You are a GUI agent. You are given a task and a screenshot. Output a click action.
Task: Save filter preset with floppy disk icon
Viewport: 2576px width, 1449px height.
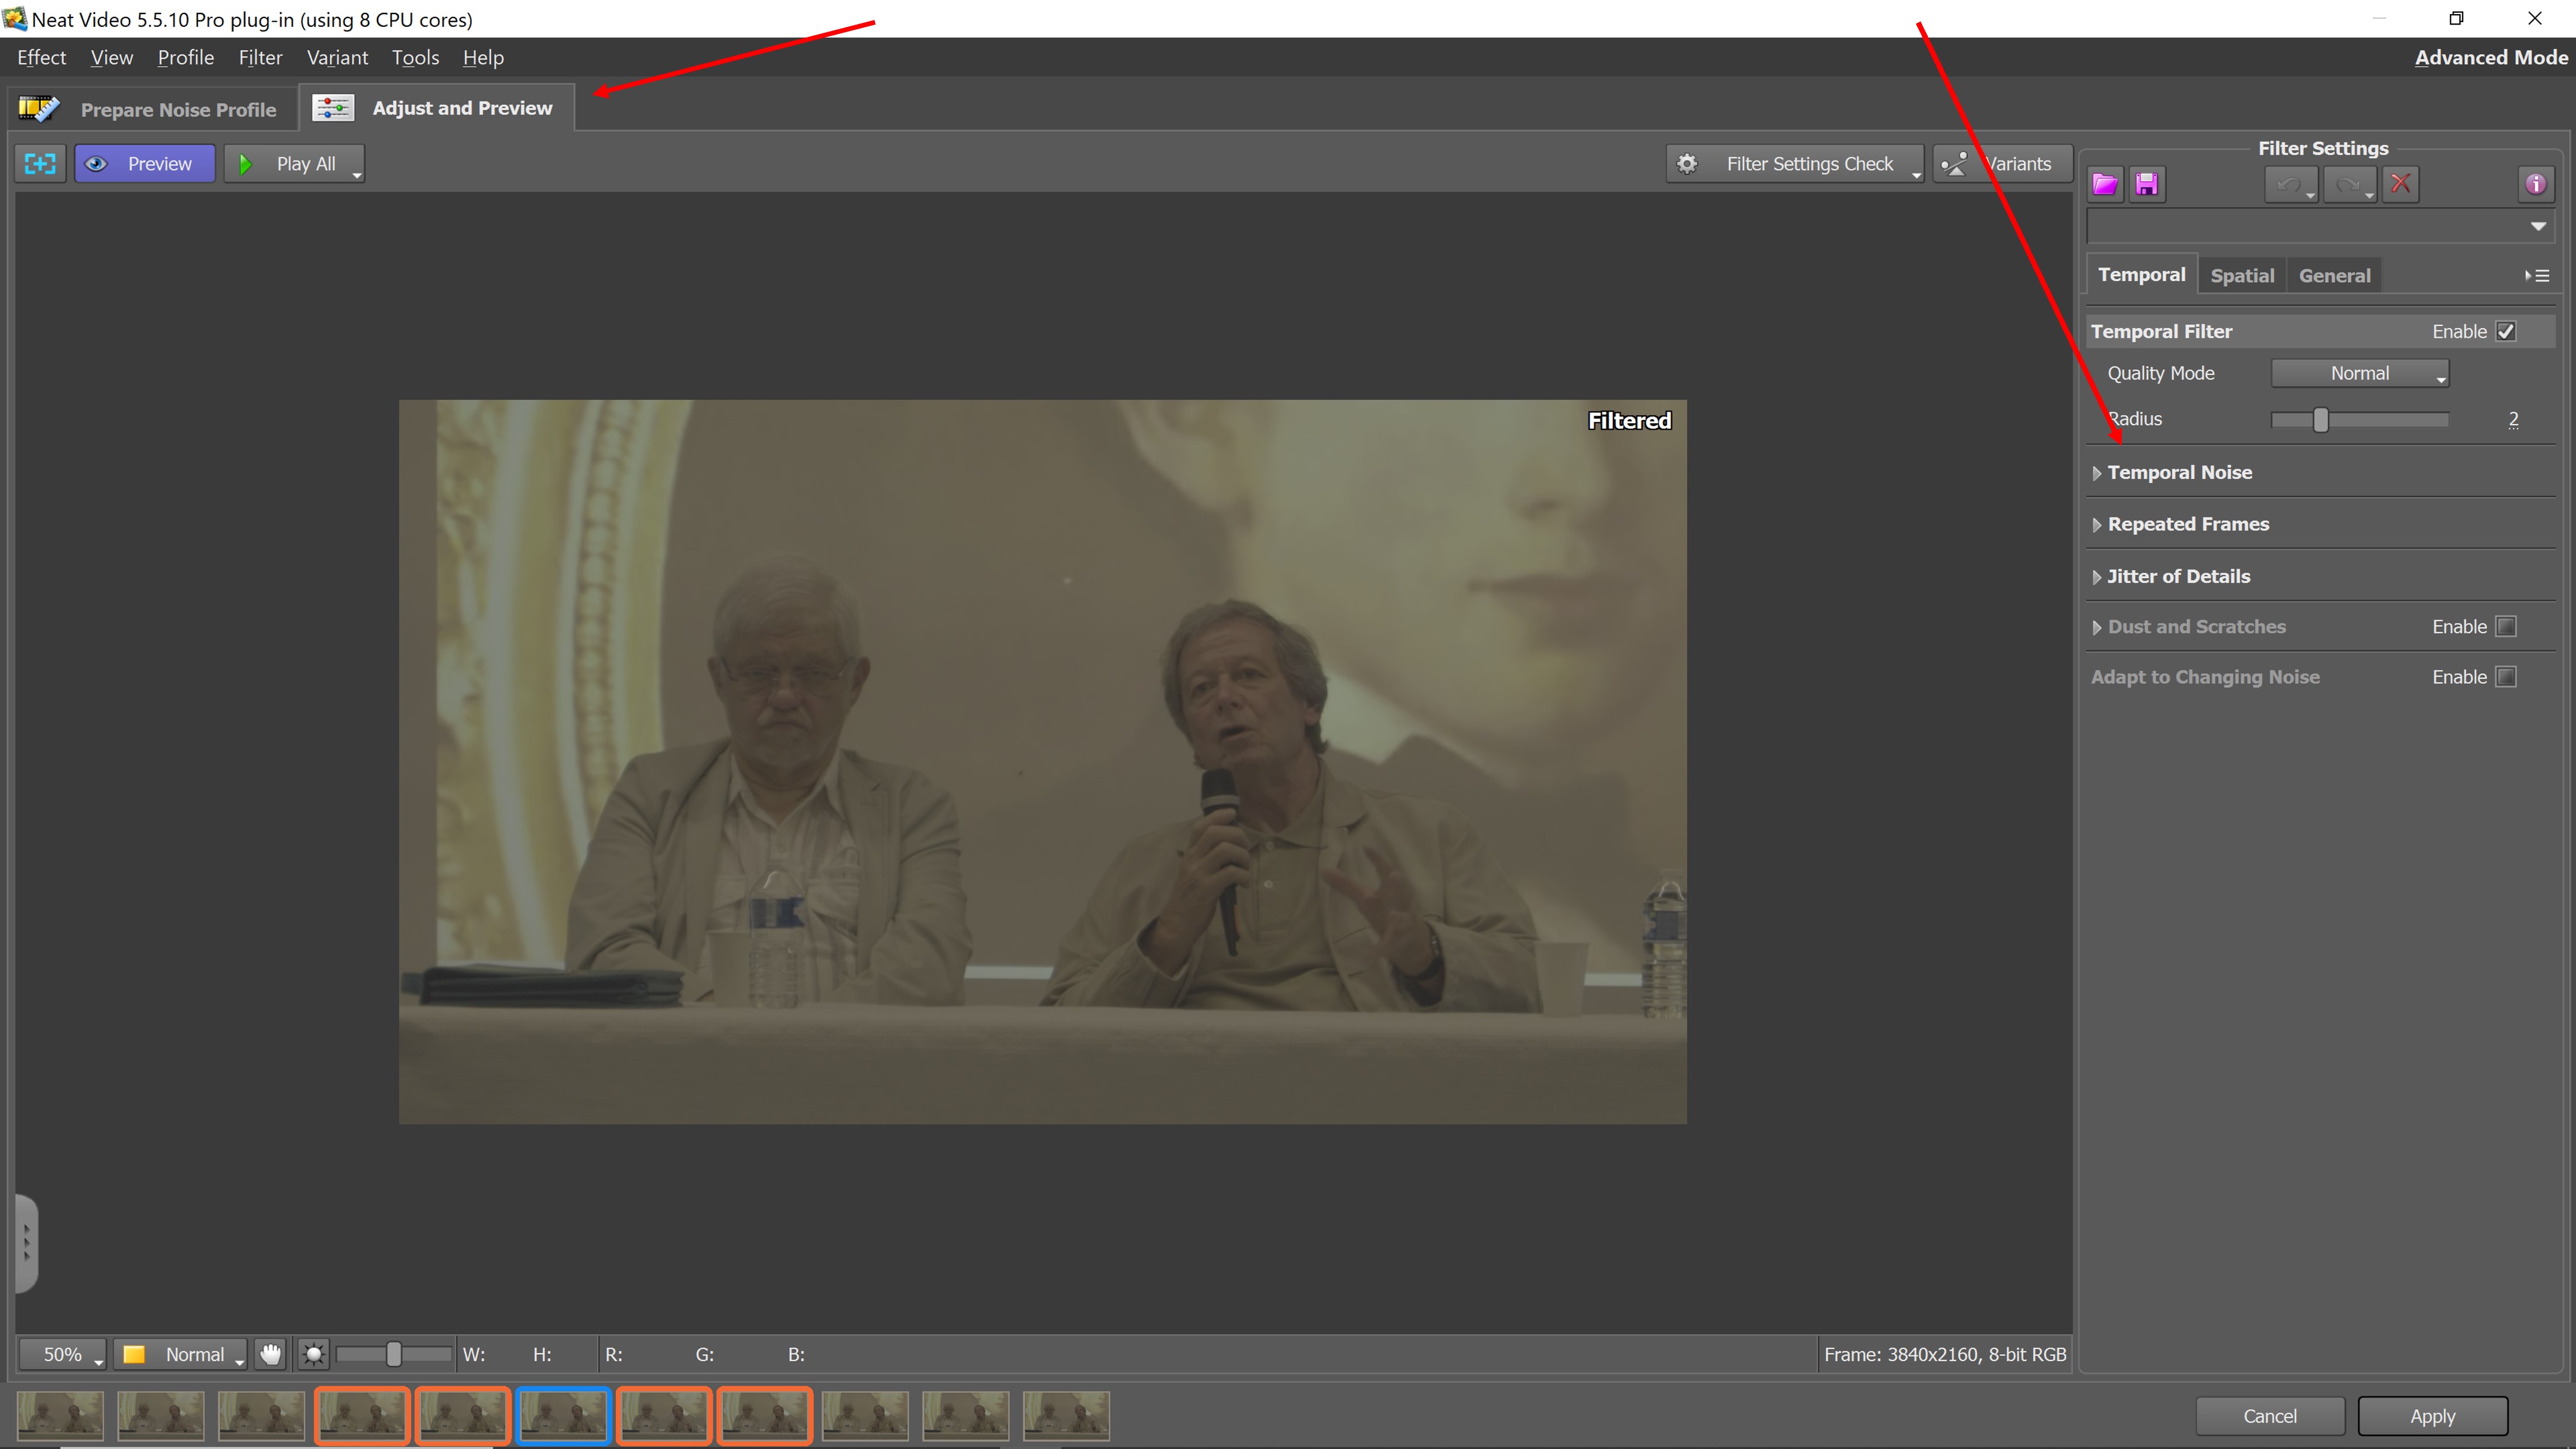(2146, 184)
